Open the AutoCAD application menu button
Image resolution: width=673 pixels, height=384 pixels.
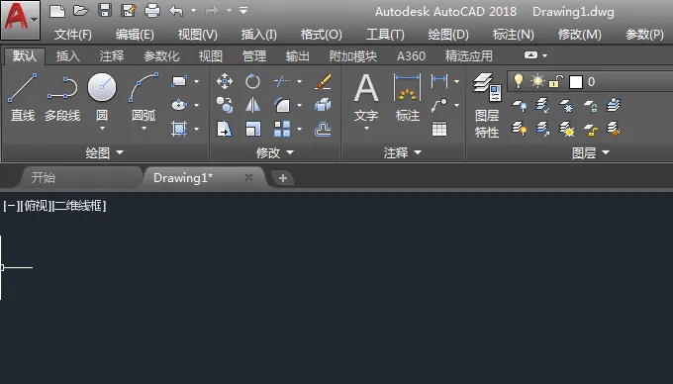tap(20, 20)
